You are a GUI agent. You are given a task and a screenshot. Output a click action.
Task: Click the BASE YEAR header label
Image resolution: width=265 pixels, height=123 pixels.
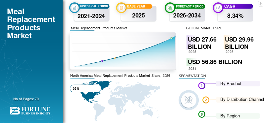pos(136,6)
